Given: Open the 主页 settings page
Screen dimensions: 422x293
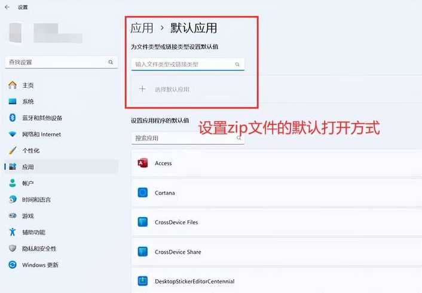Looking at the screenshot, I should pos(62,85).
